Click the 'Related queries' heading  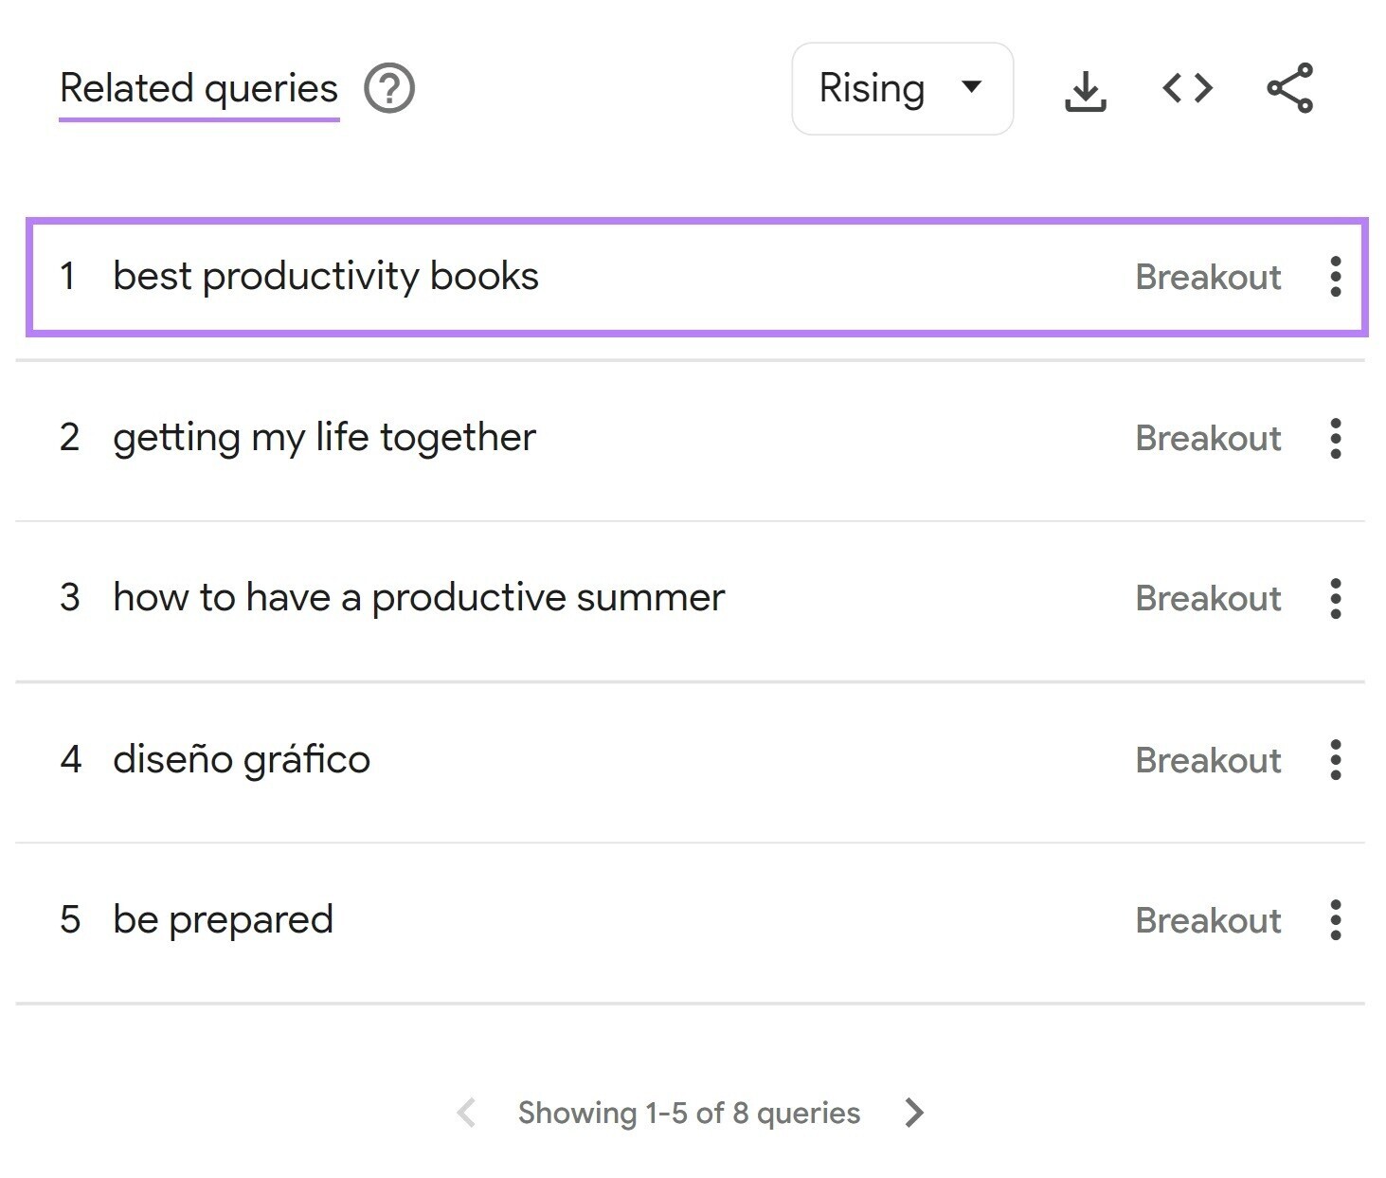198,87
